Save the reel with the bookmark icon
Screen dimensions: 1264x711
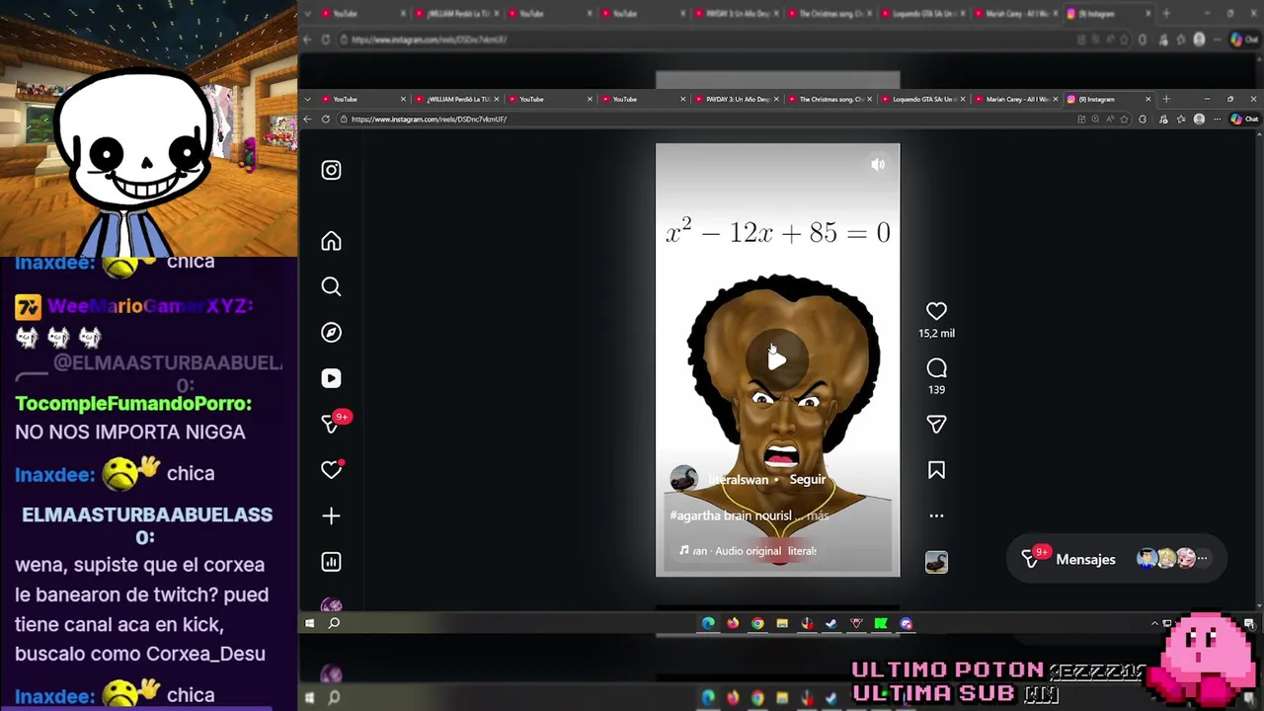point(936,470)
